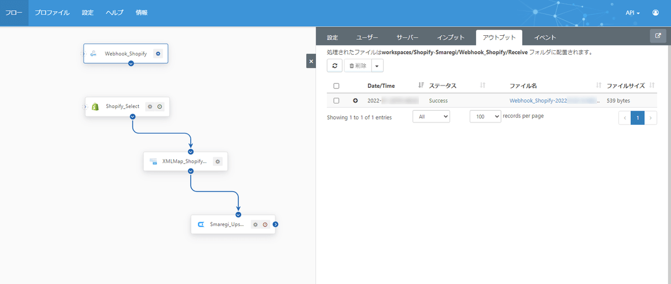This screenshot has height=284, width=671.
Task: Open the dropdown arrow next to 削除
Action: click(x=377, y=65)
